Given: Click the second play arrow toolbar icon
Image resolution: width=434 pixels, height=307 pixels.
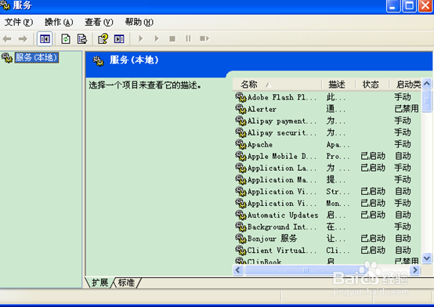Looking at the screenshot, I should coord(157,38).
